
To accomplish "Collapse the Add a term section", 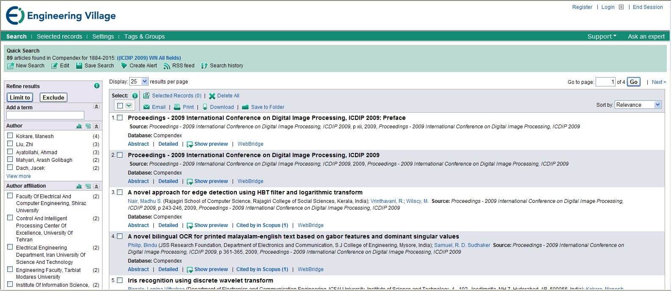I will (x=97, y=107).
